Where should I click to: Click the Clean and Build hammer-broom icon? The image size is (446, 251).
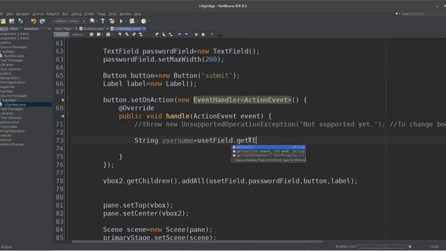(111, 21)
